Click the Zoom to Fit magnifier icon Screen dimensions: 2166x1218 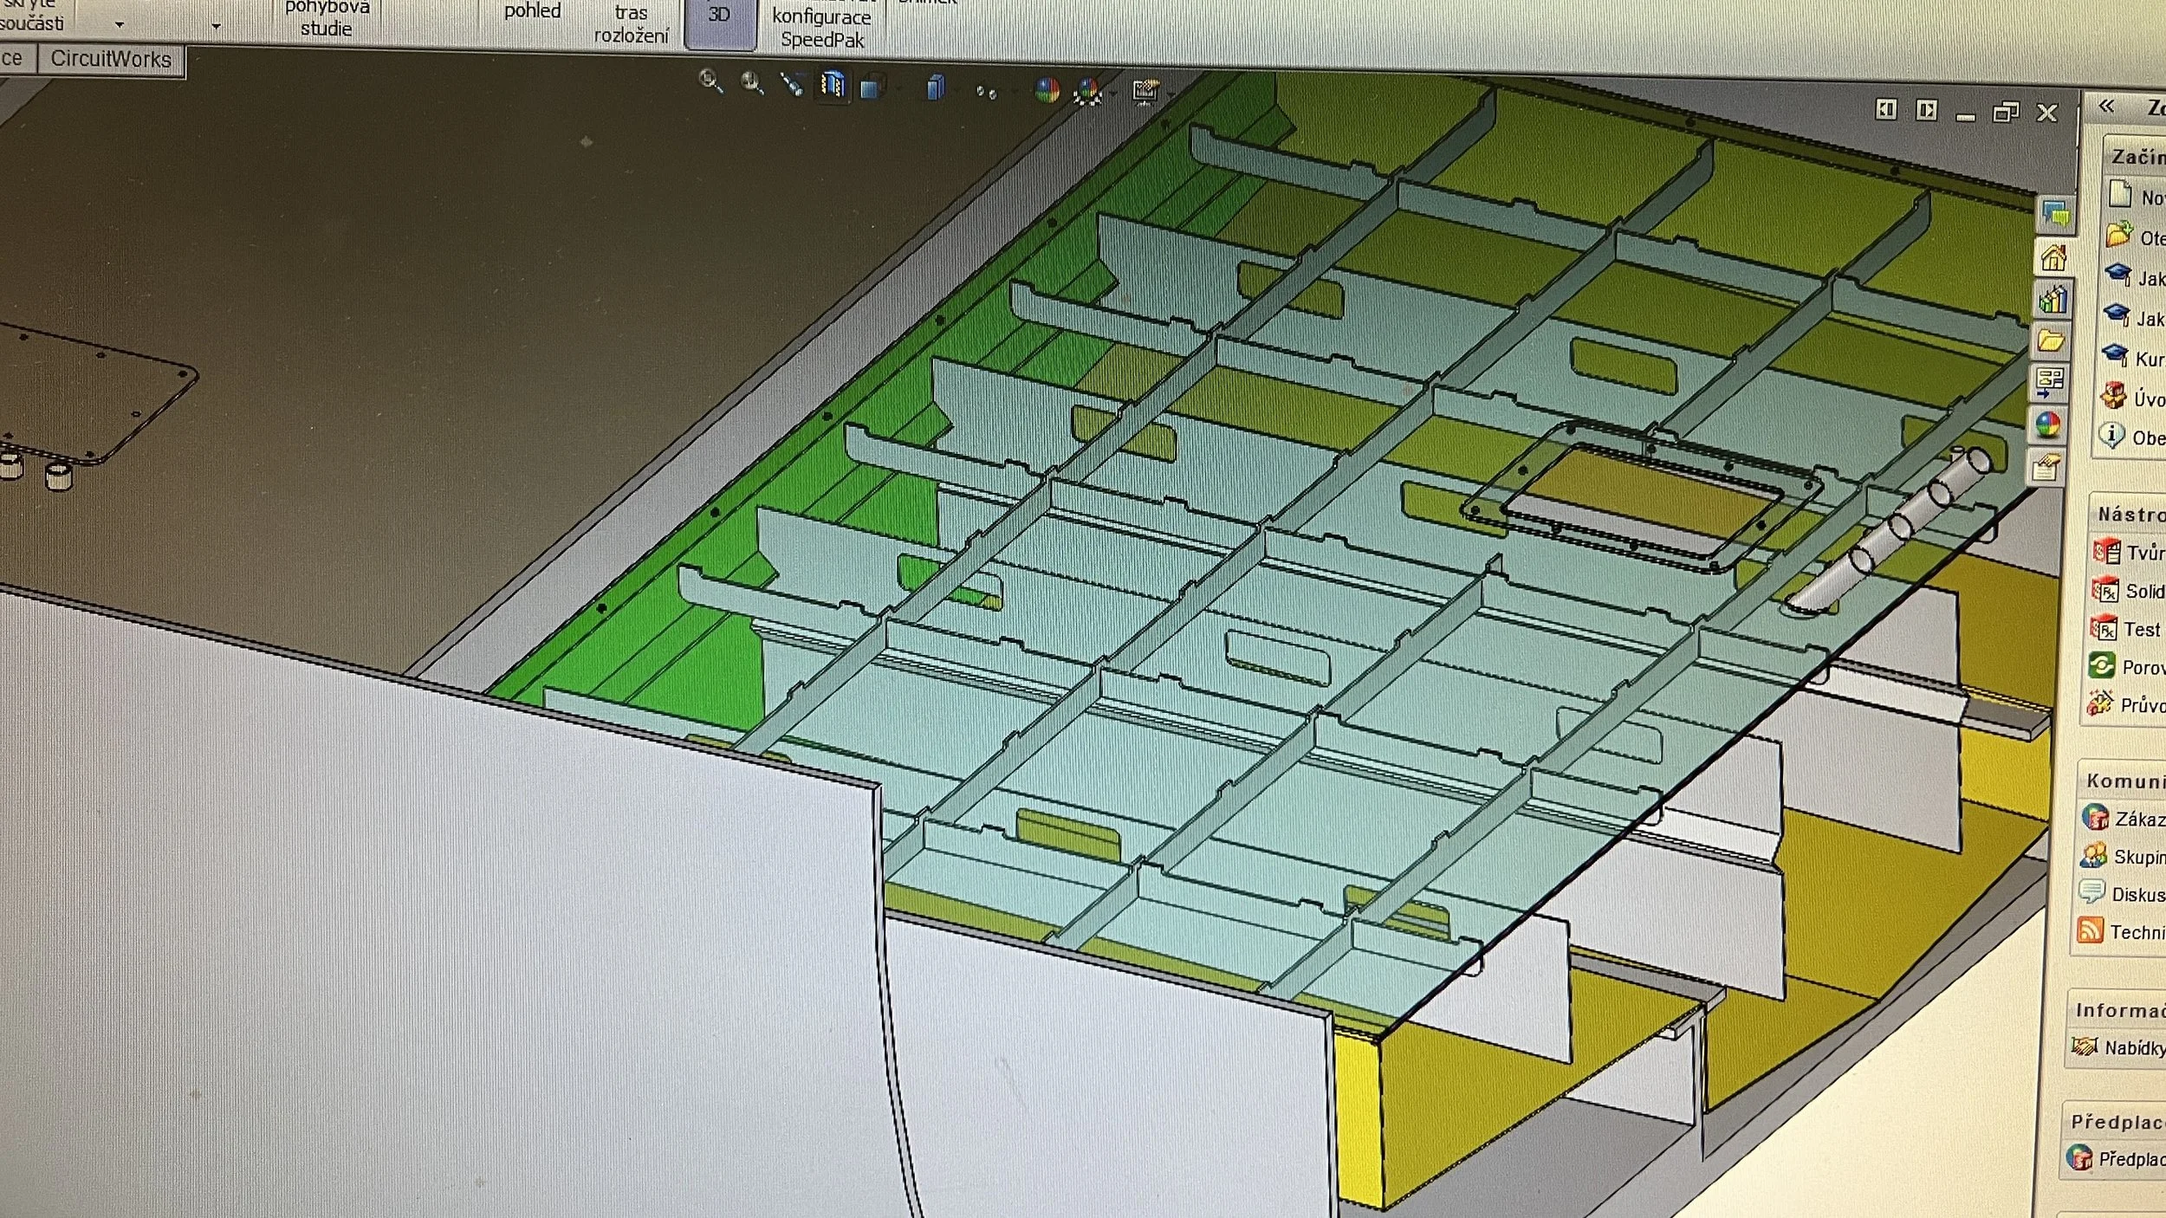point(710,81)
